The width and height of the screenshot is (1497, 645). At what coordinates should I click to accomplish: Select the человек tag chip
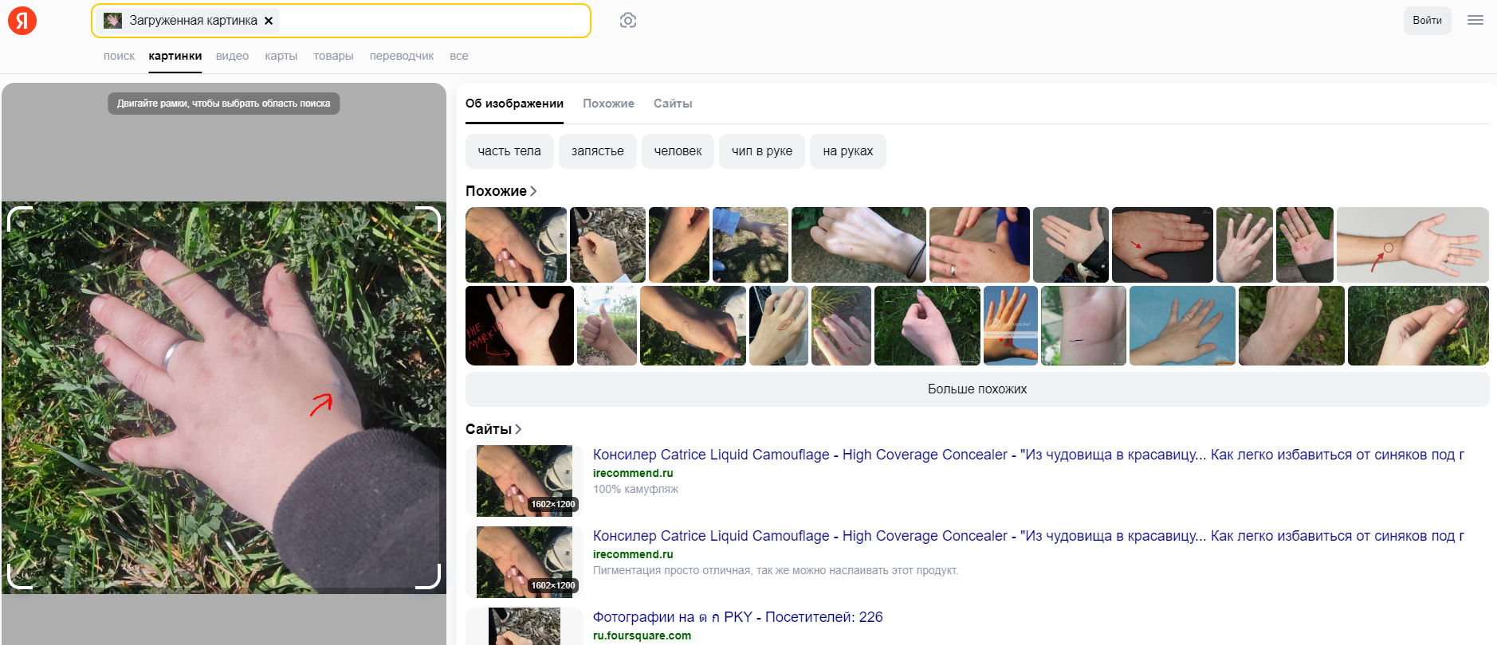[678, 151]
